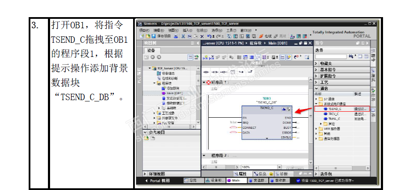Image resolution: width=407 pixels, height=190 pixels.
Task: Insert output coil instruction
Action: pyautogui.click(x=224, y=72)
